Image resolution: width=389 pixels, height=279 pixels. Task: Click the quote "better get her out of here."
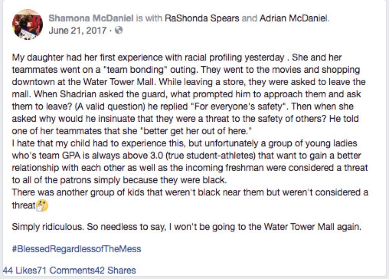pyautogui.click(x=196, y=131)
